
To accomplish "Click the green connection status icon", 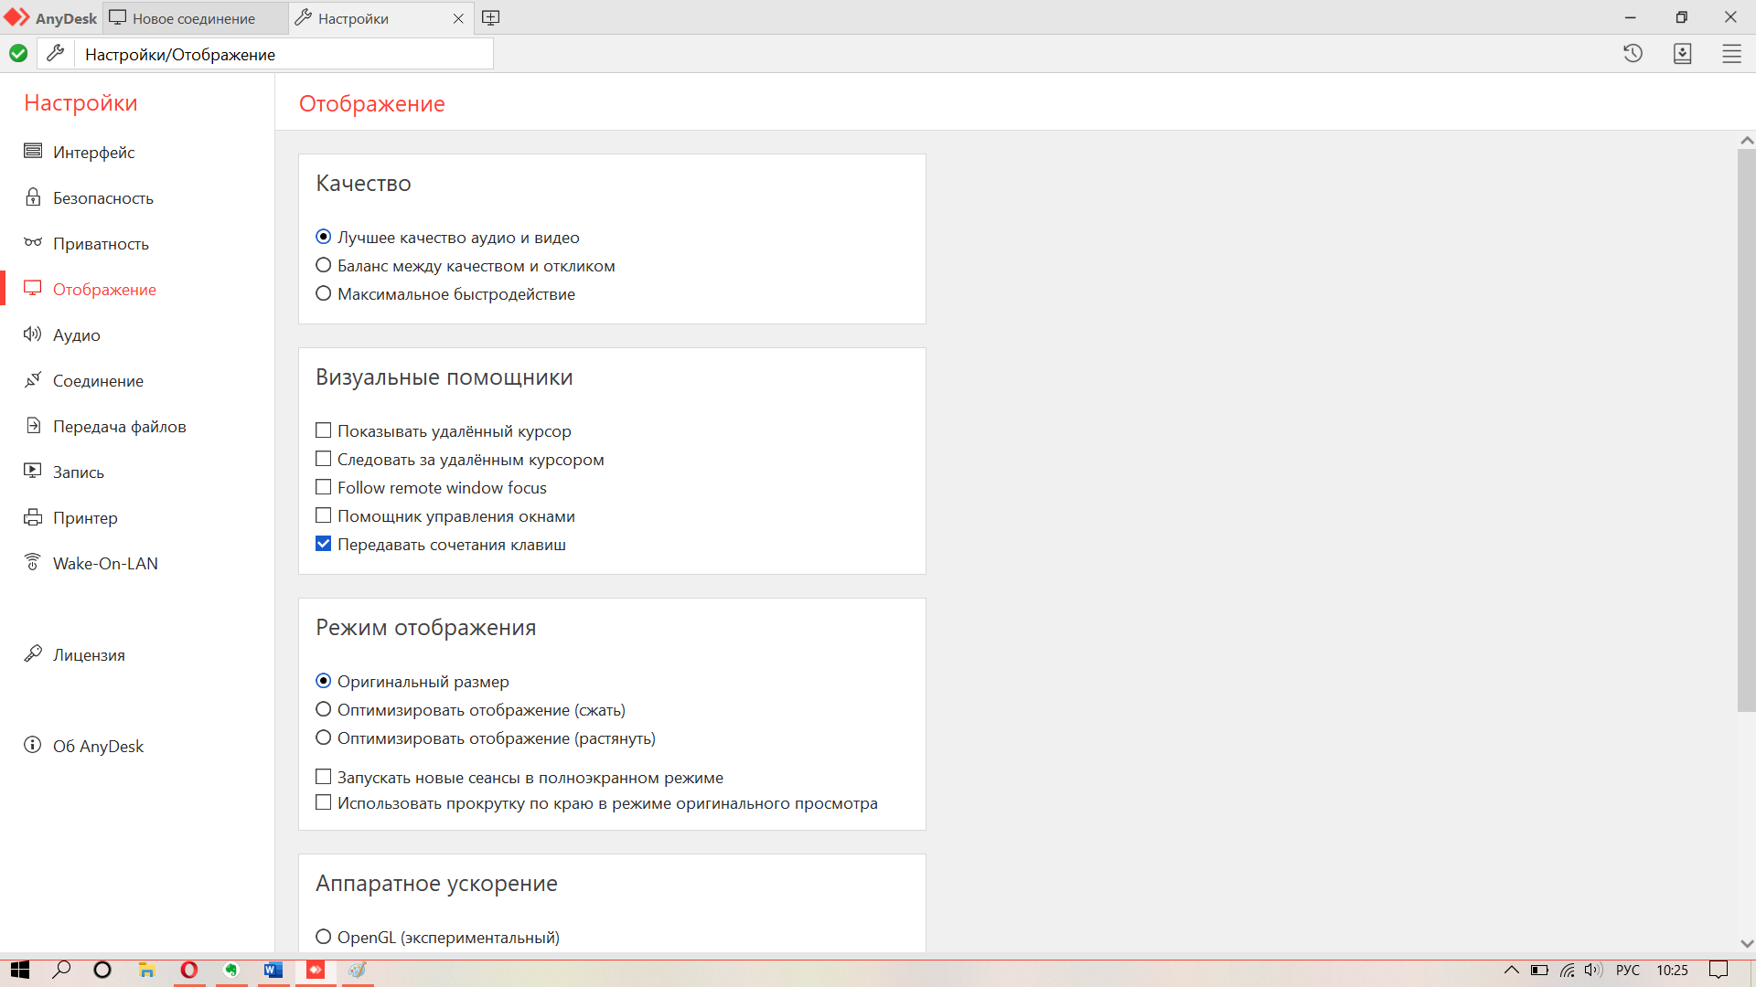I will [x=18, y=54].
